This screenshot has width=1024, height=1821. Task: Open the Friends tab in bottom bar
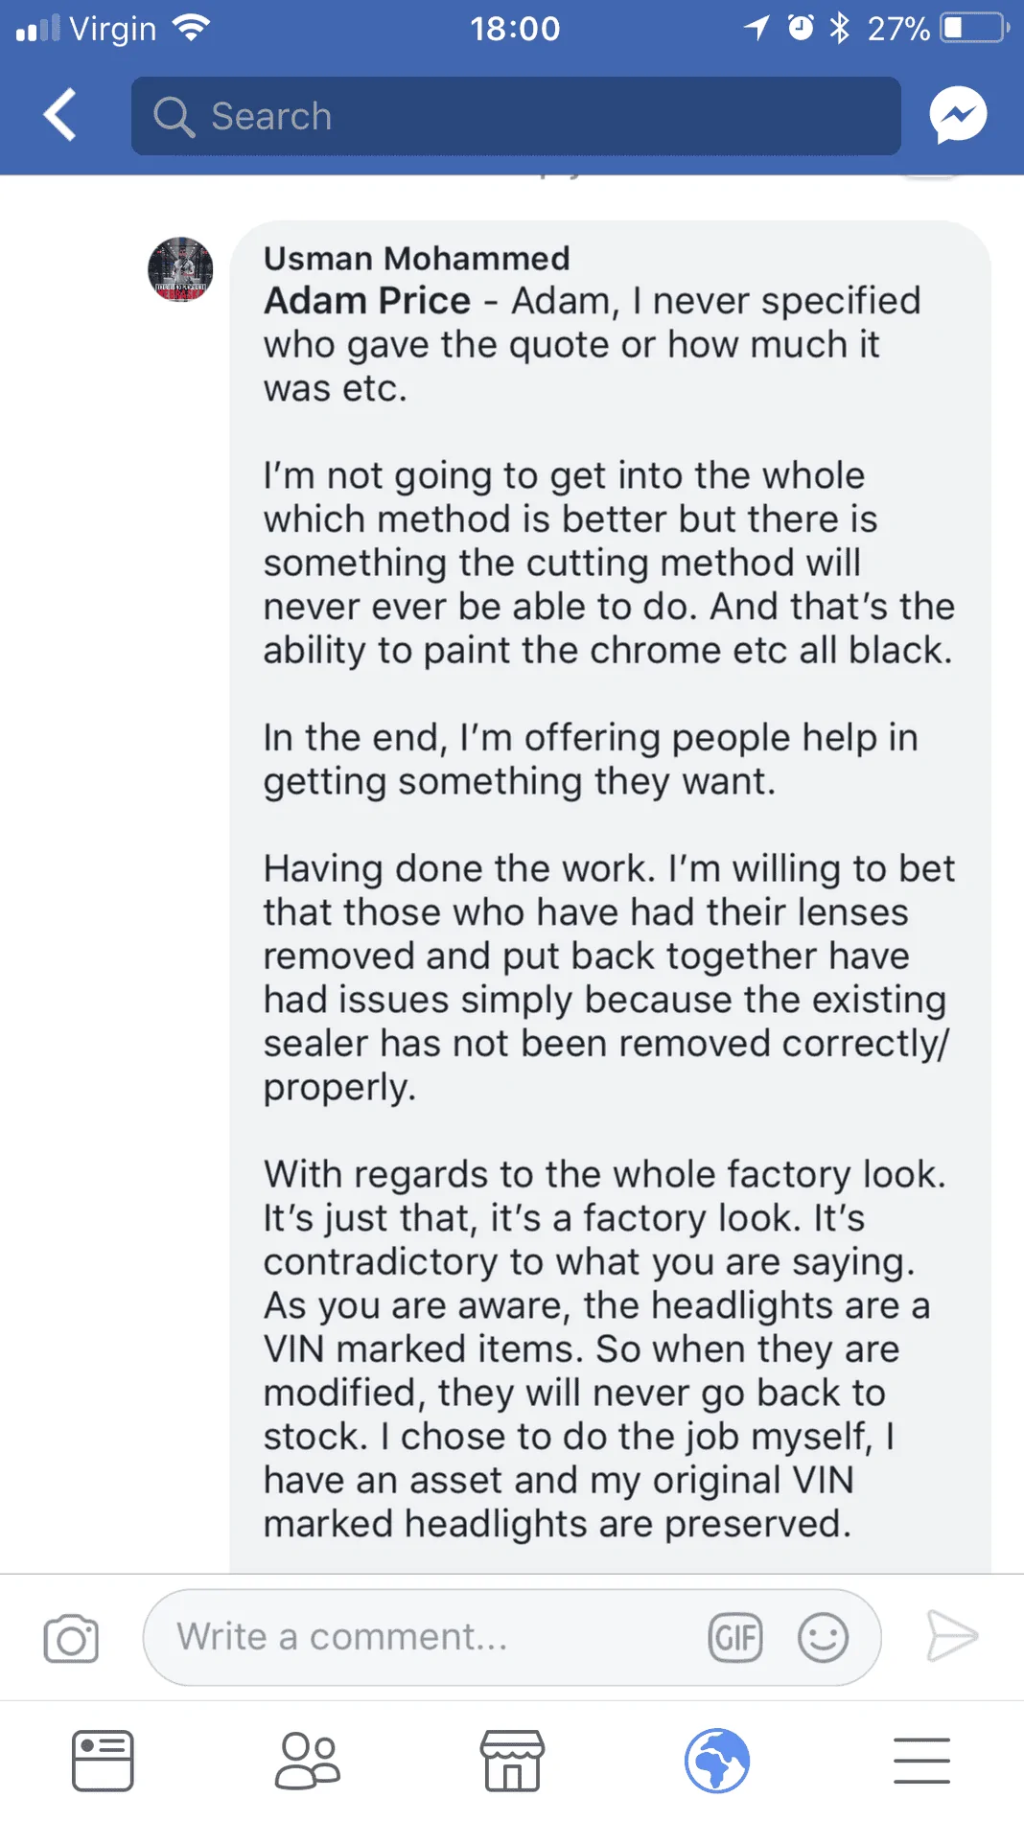(x=308, y=1761)
